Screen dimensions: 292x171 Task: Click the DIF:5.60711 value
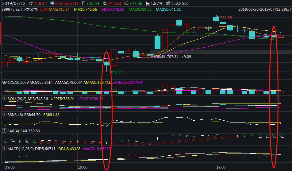click(x=45, y=149)
